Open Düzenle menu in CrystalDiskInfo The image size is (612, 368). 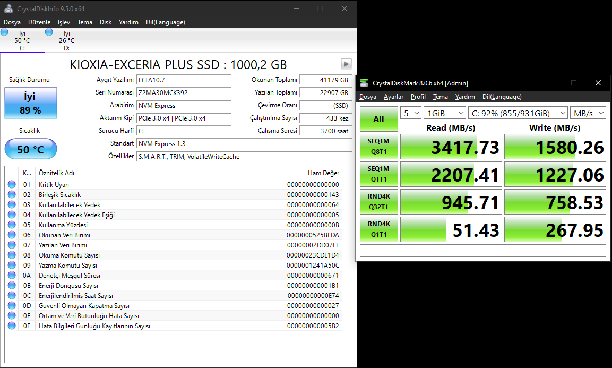39,22
